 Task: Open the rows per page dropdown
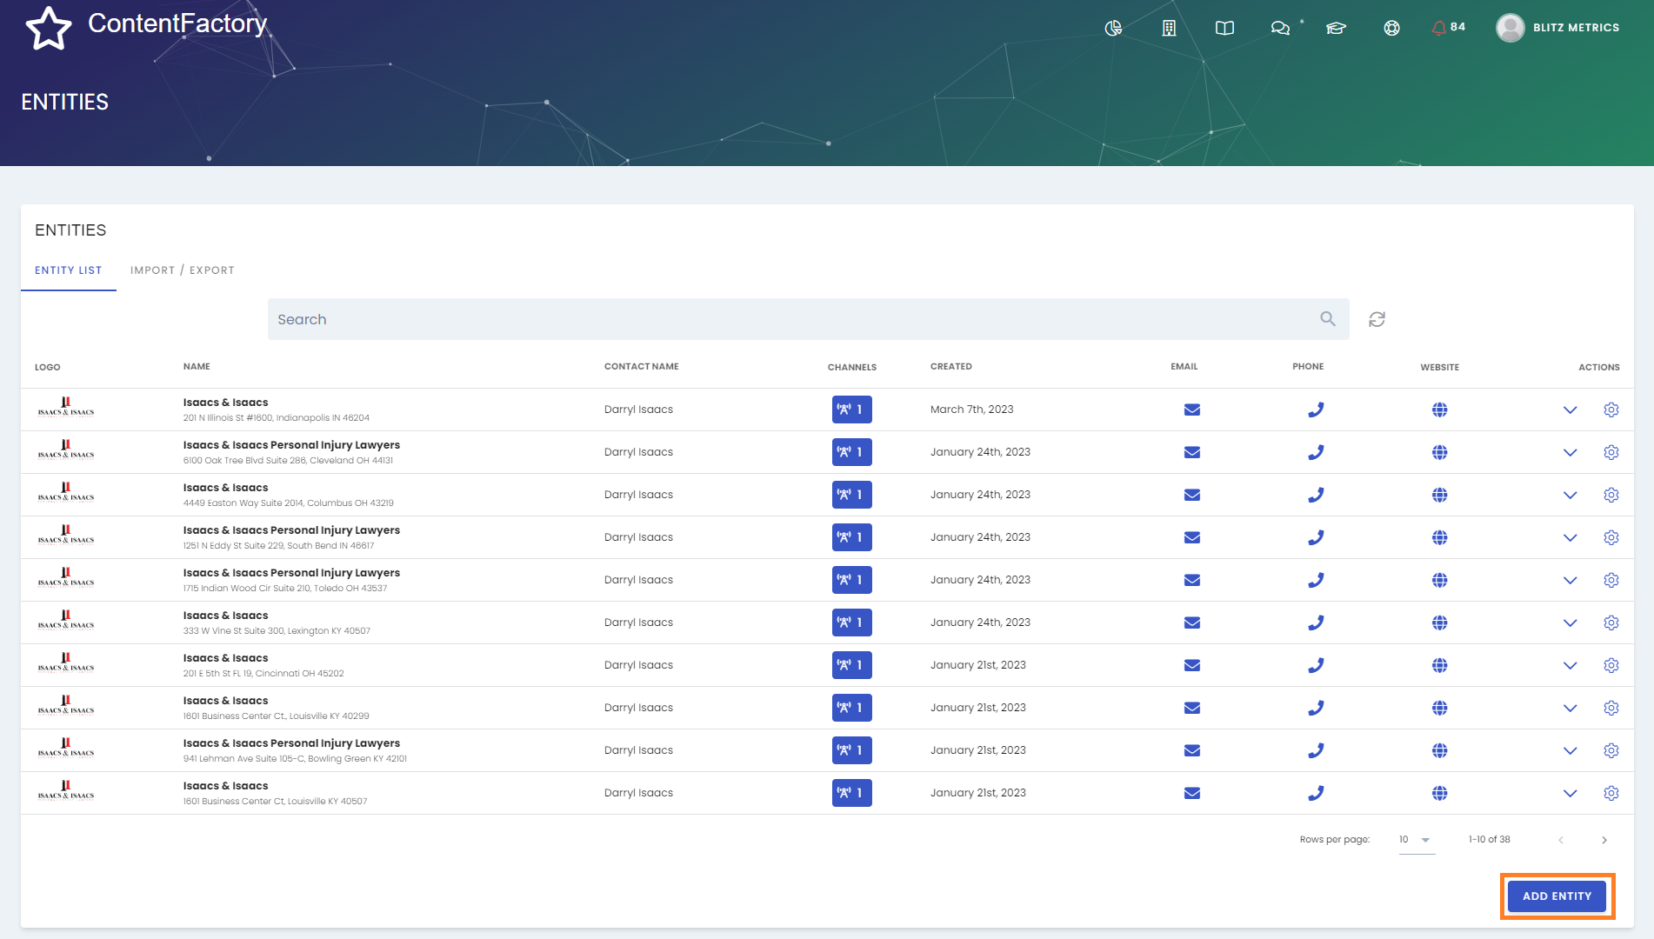[1417, 840]
